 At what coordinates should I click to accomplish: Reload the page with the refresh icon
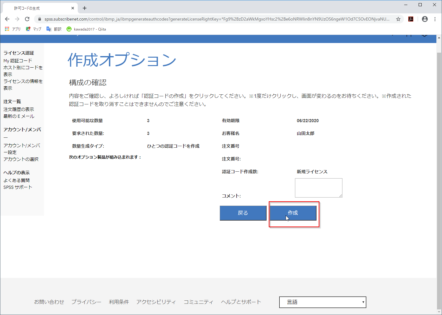(x=27, y=19)
